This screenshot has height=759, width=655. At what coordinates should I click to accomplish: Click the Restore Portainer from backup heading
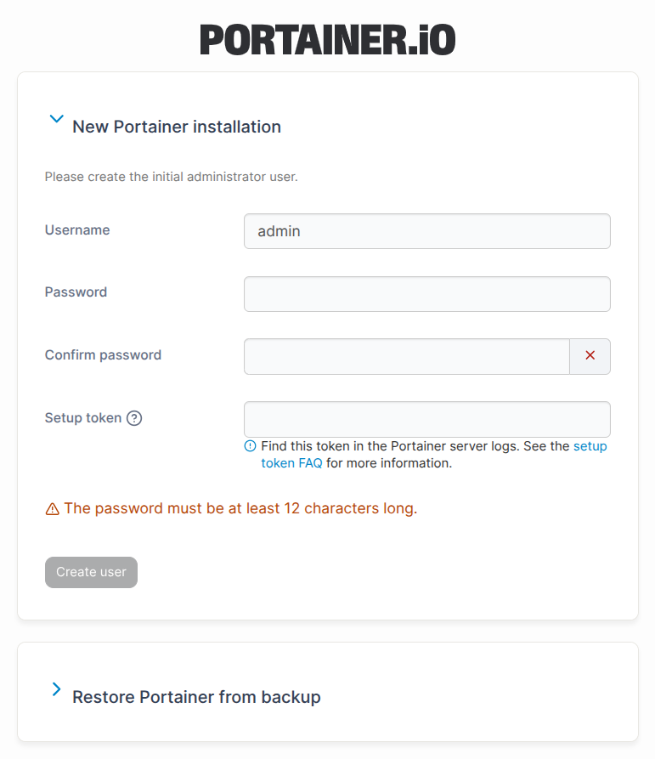click(x=196, y=697)
